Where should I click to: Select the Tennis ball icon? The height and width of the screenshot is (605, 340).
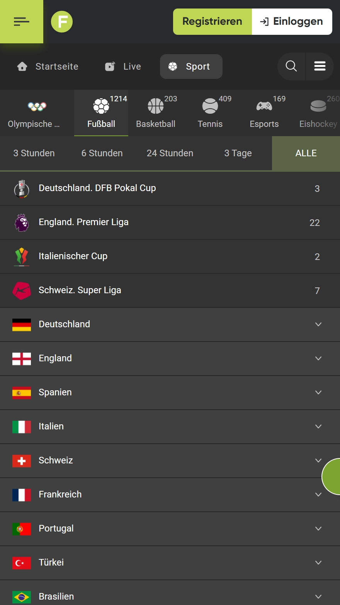210,106
